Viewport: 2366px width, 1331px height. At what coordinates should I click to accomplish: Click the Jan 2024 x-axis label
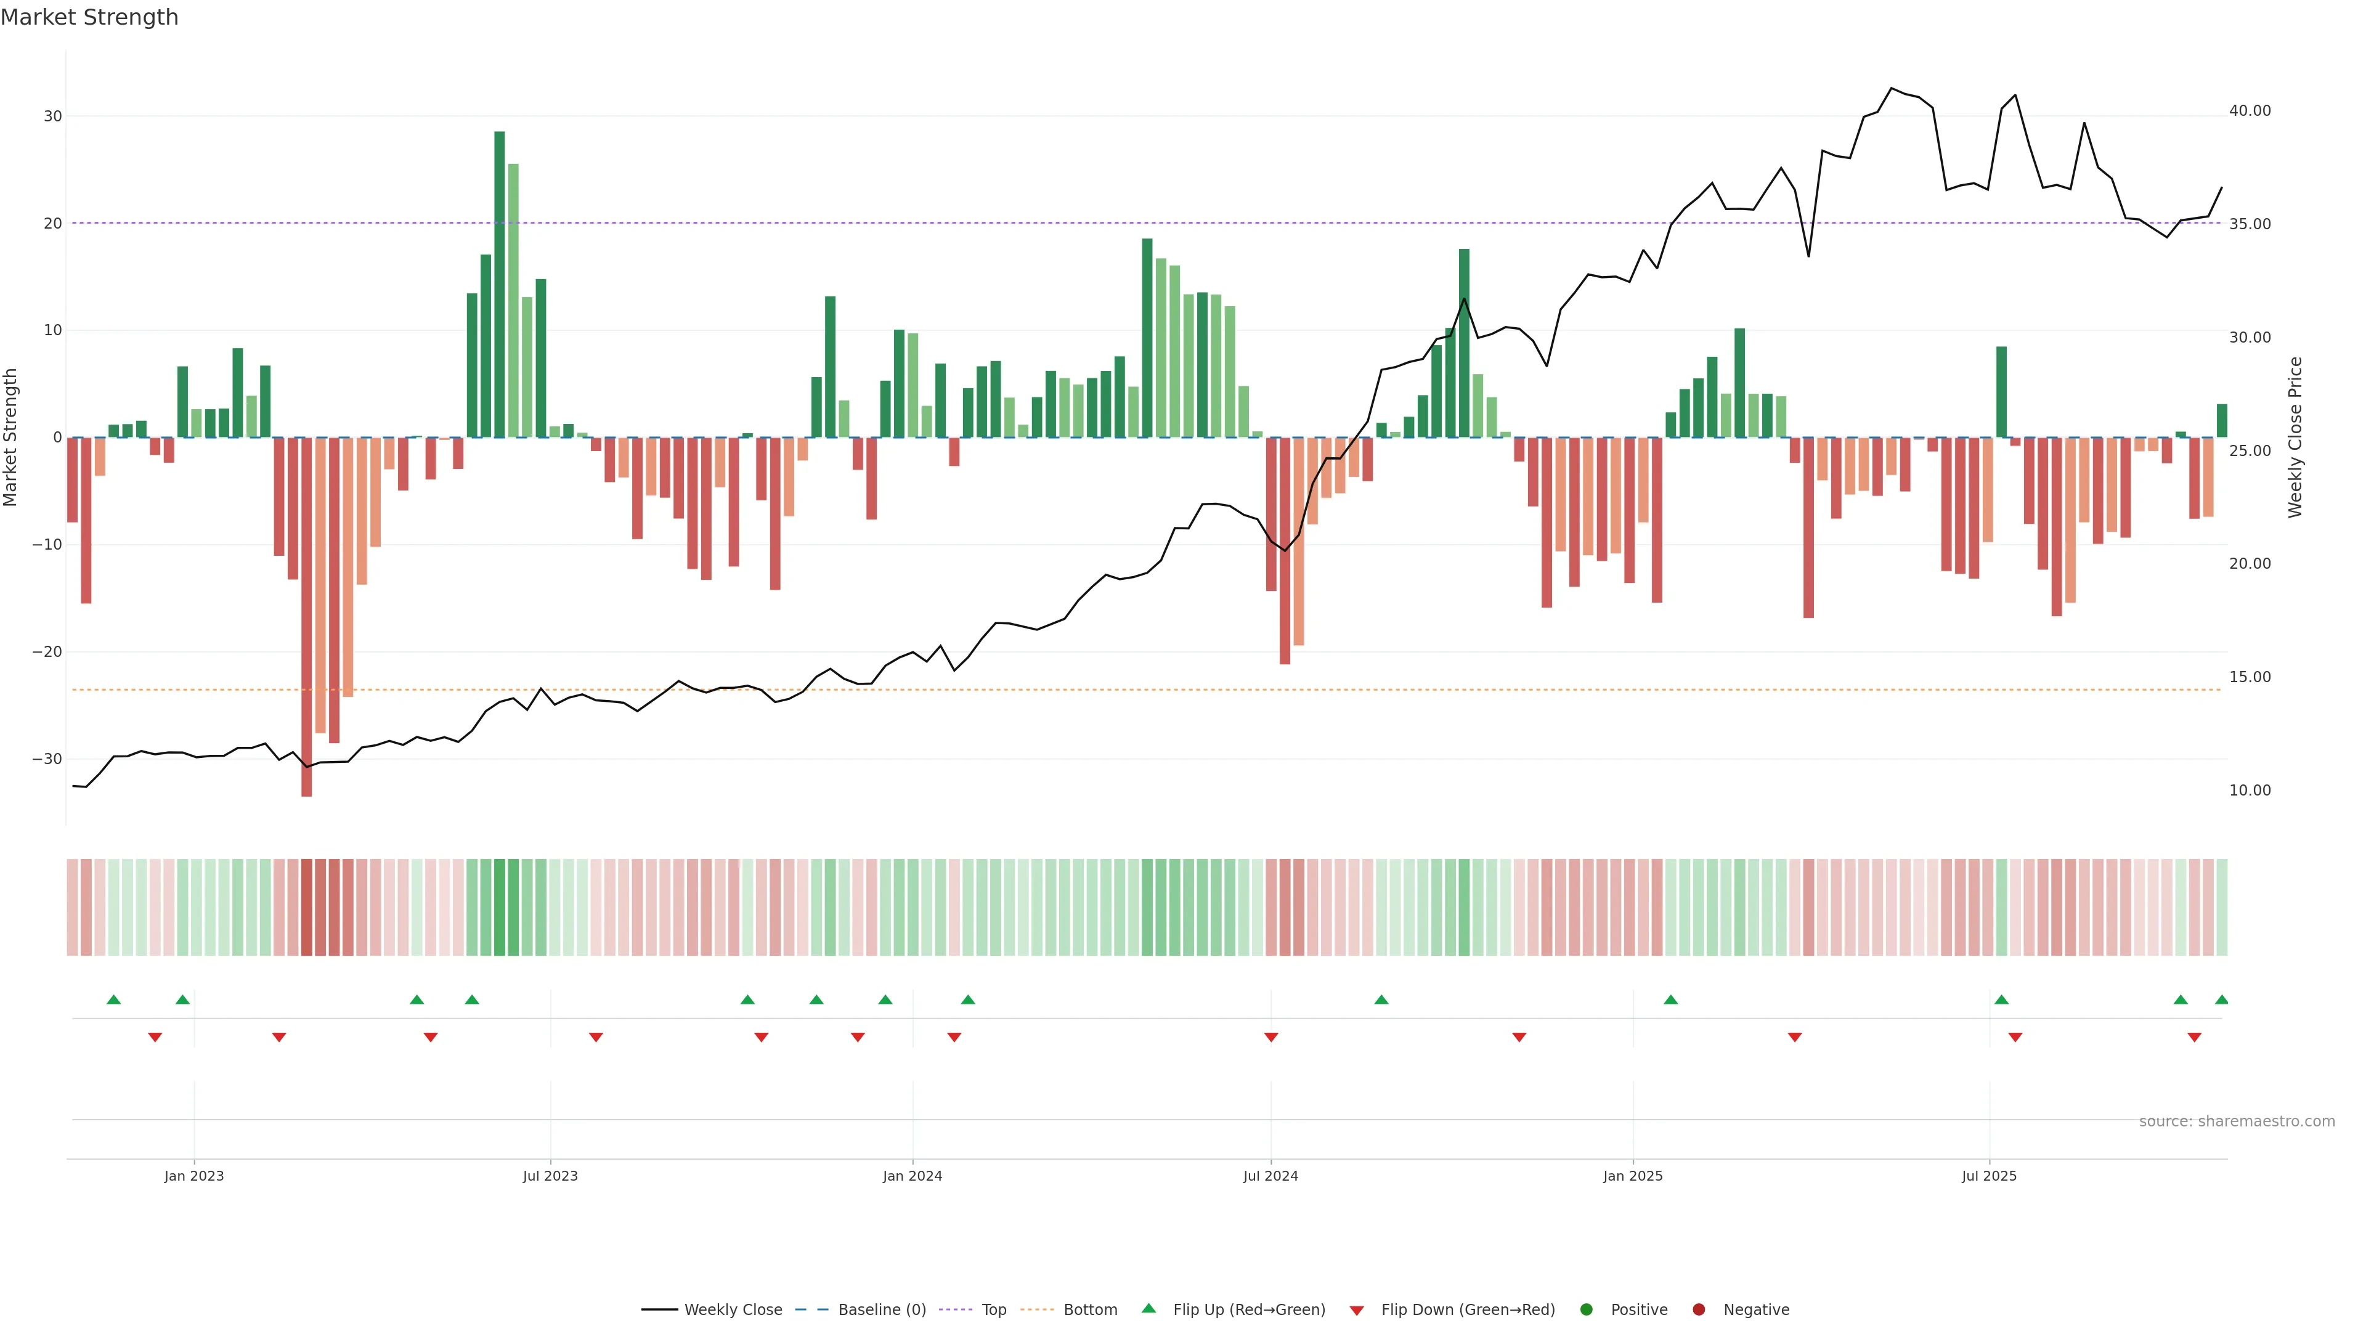[x=912, y=1176]
